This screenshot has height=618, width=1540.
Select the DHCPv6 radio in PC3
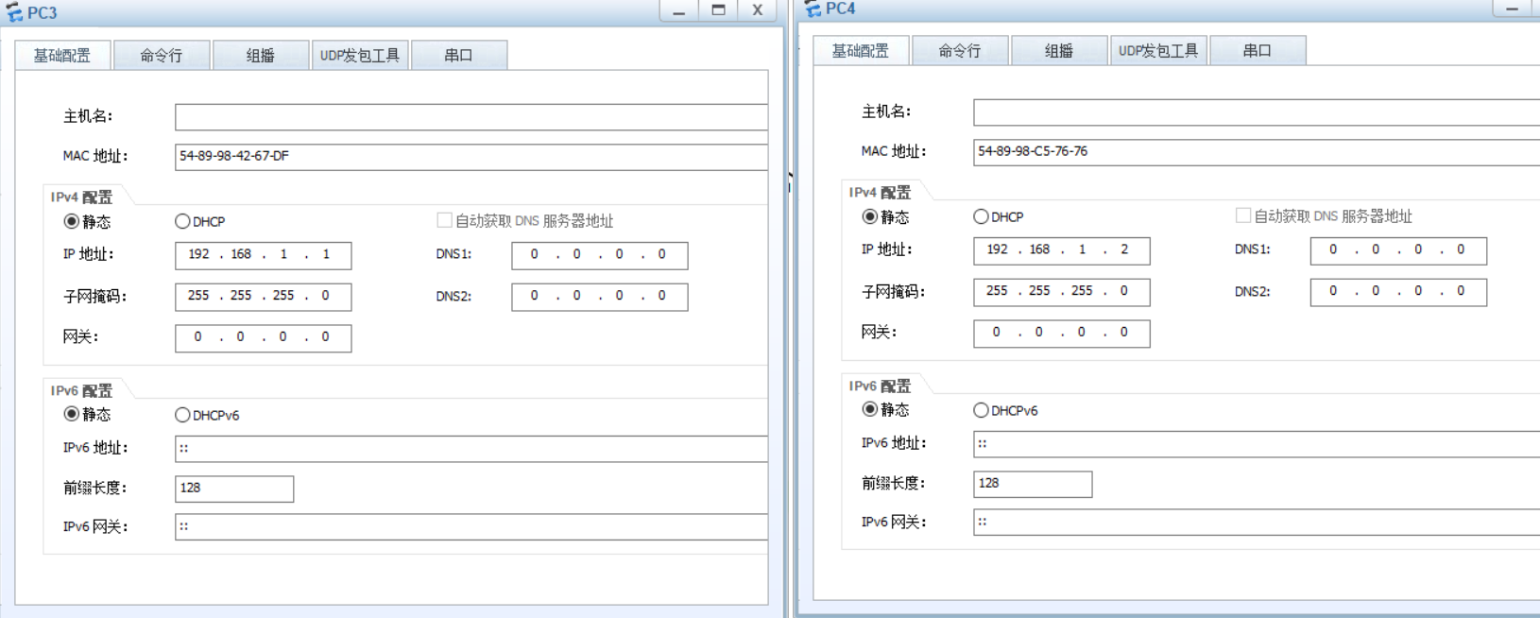[x=182, y=415]
